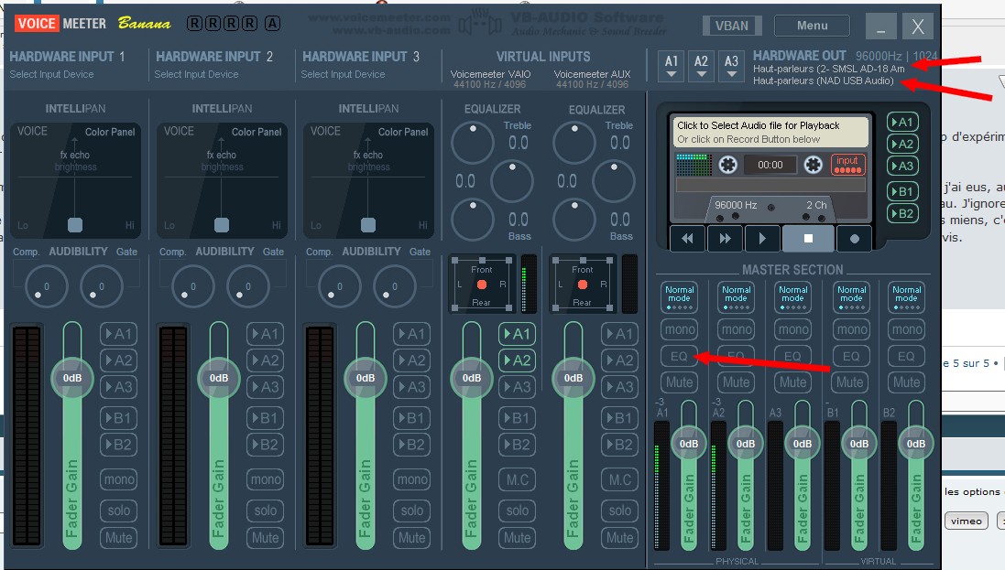Image resolution: width=1005 pixels, height=570 pixels.
Task: Mute the Hardware Input 3 strip
Action: click(412, 538)
